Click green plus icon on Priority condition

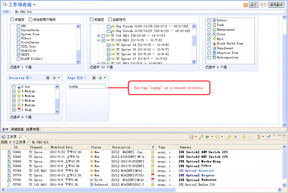(54, 78)
